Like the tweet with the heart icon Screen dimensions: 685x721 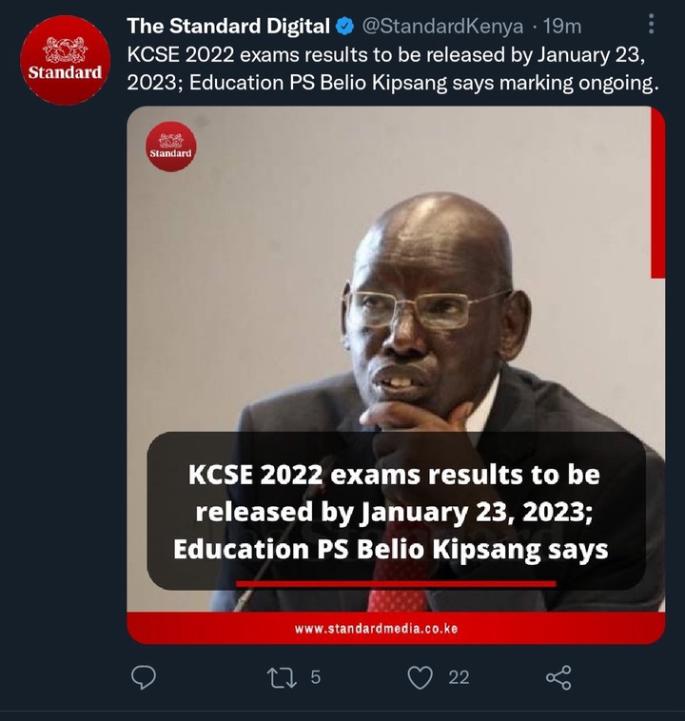(x=420, y=677)
